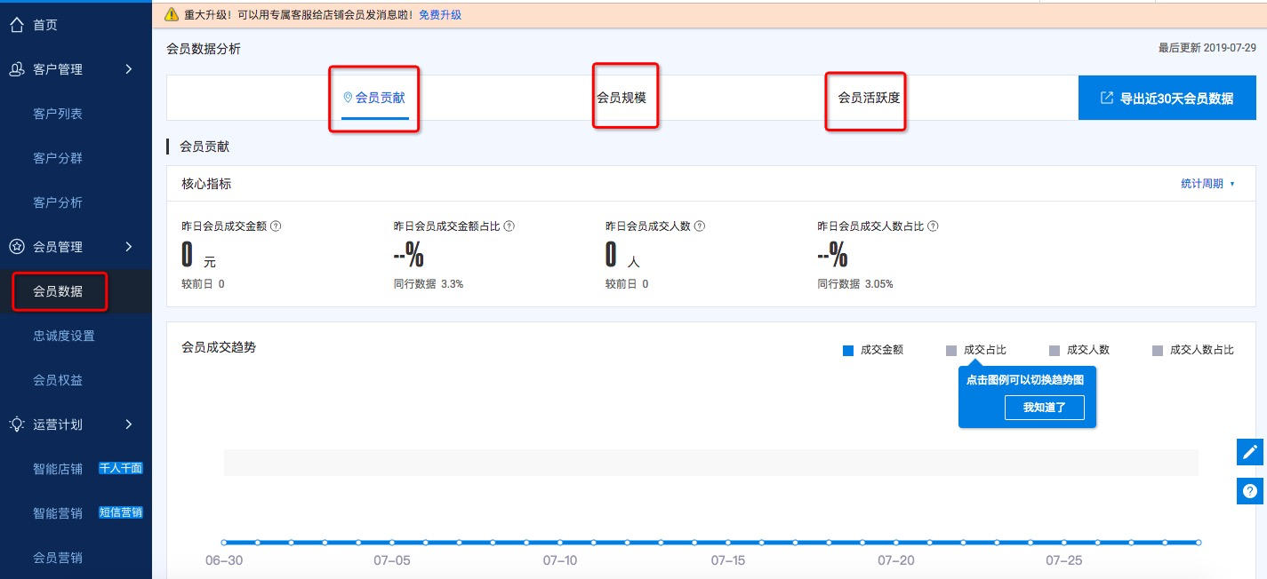Open help for 昨日会员成交金额 metric
The image size is (1267, 579).
(276, 226)
